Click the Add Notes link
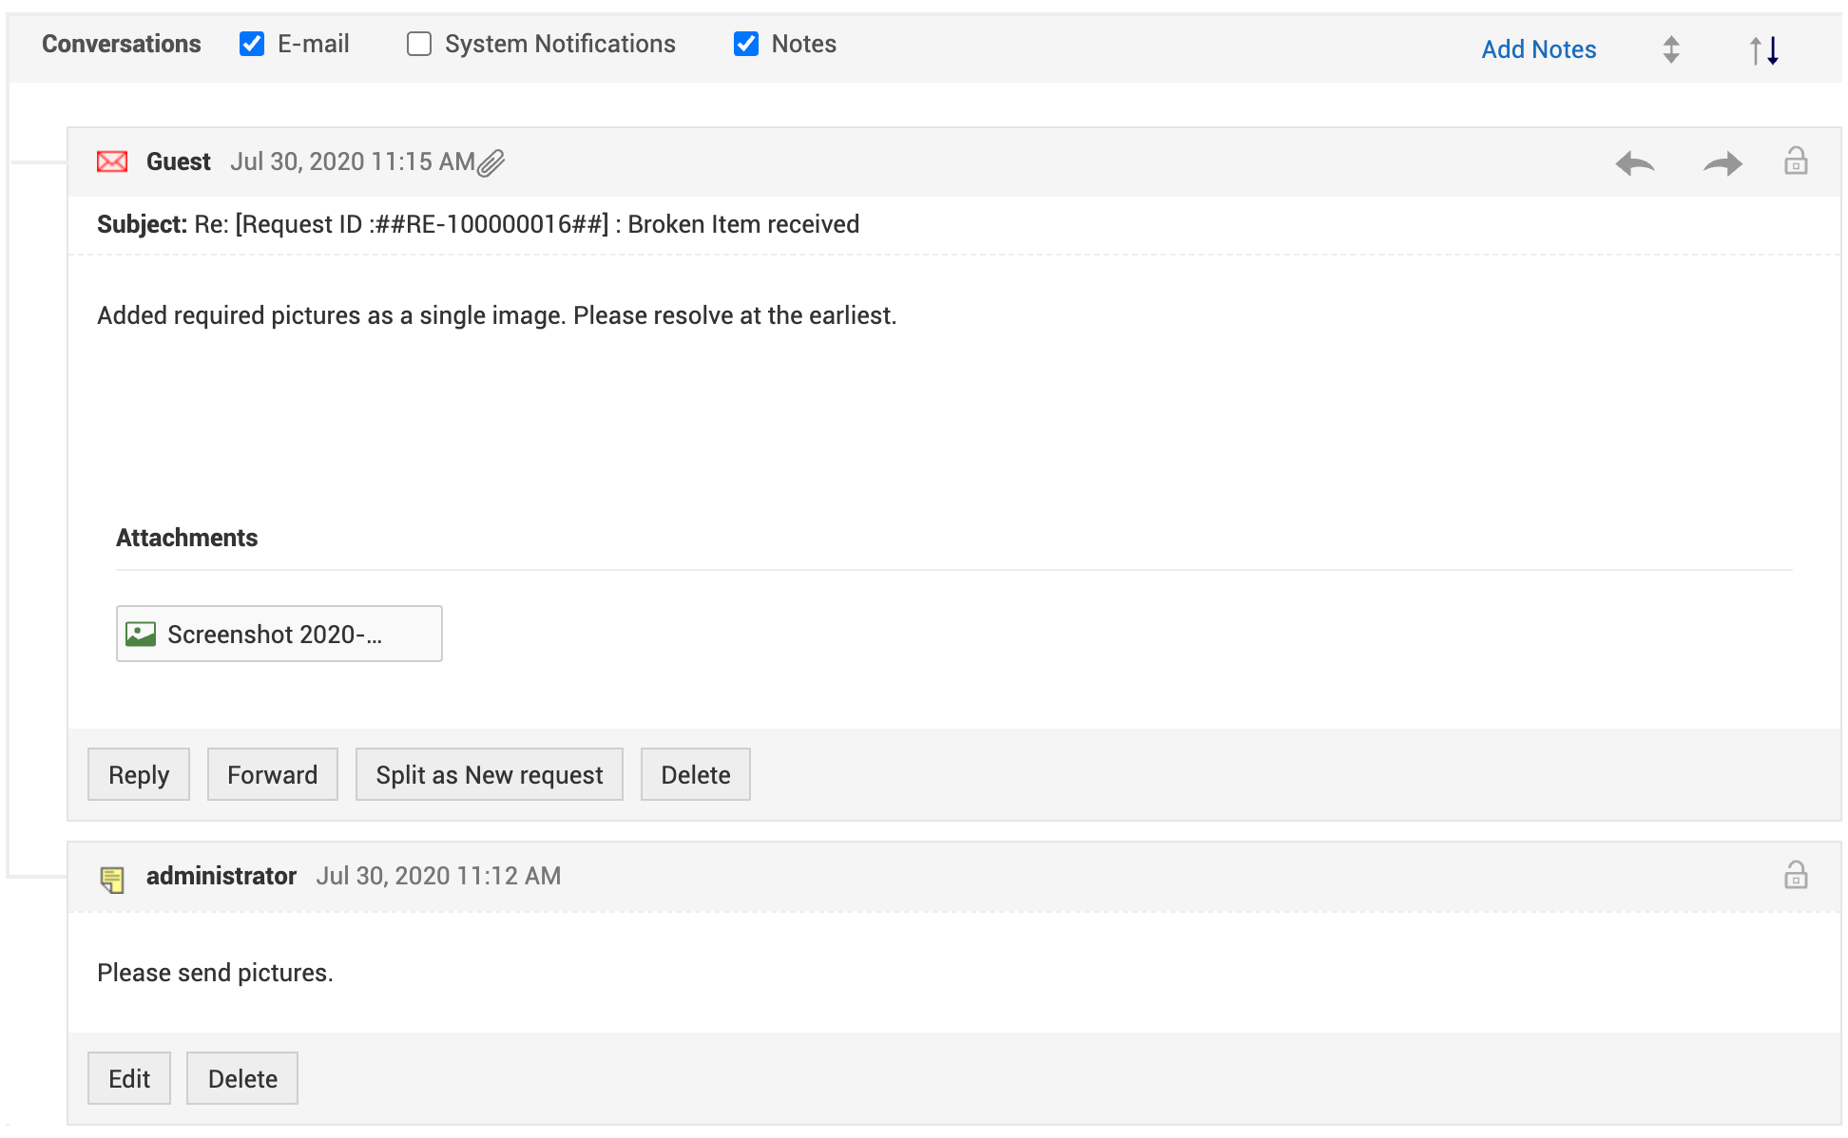The height and width of the screenshot is (1138, 1848). click(x=1538, y=49)
